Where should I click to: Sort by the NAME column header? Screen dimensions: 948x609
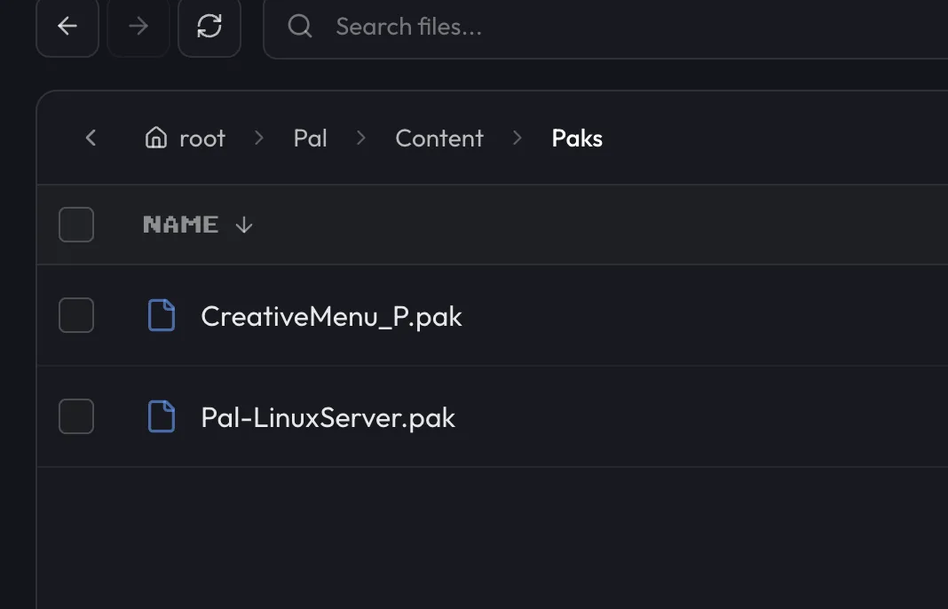click(181, 225)
